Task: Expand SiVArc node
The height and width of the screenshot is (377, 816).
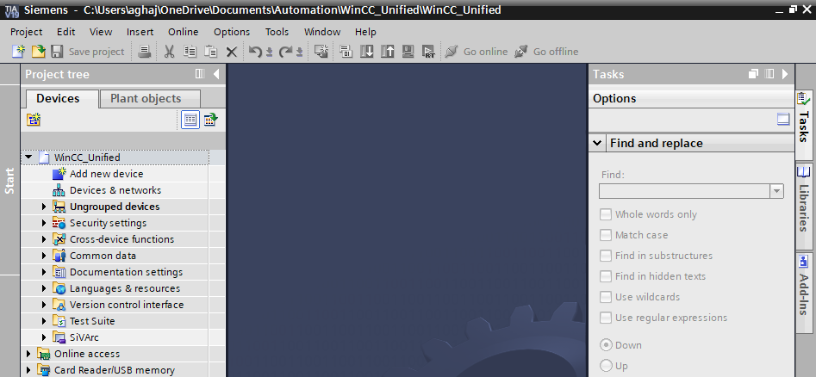Action: point(44,337)
